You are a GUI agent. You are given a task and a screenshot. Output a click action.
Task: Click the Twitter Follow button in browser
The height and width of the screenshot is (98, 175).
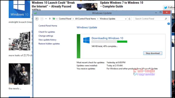coord(169,7)
